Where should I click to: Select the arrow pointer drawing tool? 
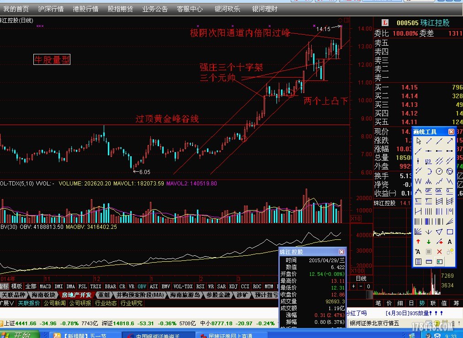click(x=418, y=141)
